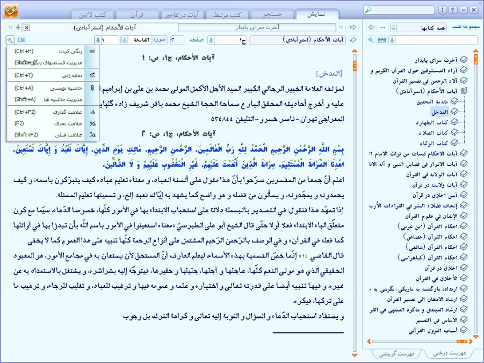The height and width of the screenshot is (363, 484).
Task: Click the book icon beside أسباب النزول القرآني
Action: (464, 330)
